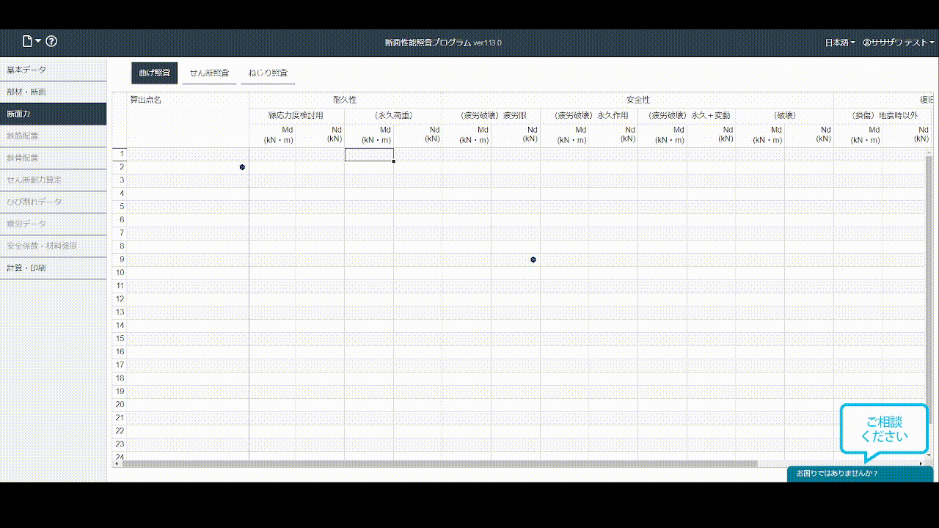The image size is (939, 528).
Task: Open ひび割れデータ in the sidebar
Action: pyautogui.click(x=53, y=202)
